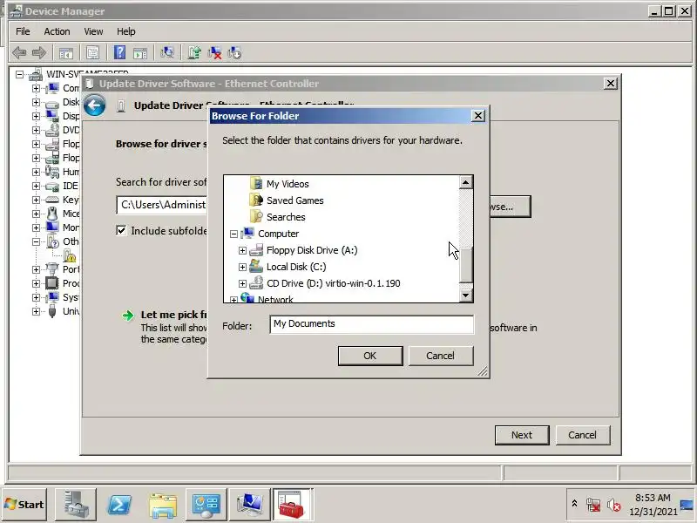Open the File menu
This screenshot has width=697, height=523.
(x=23, y=31)
